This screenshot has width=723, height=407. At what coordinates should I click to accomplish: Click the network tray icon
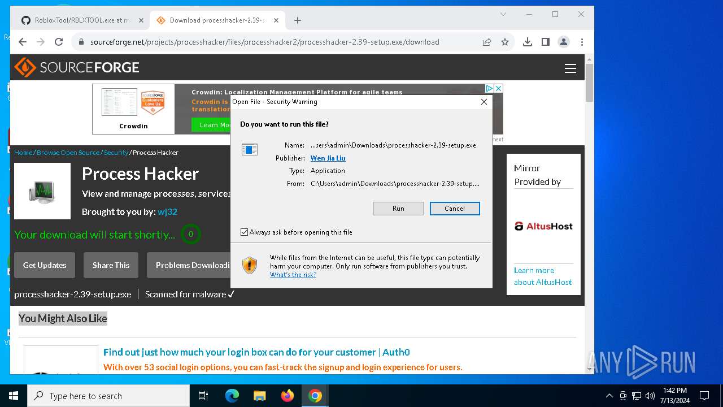coord(637,396)
